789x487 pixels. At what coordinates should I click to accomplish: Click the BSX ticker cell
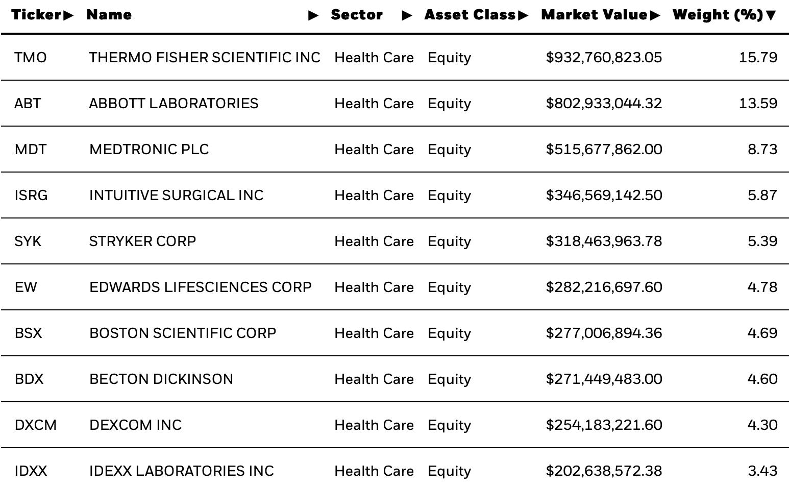pyautogui.click(x=28, y=333)
